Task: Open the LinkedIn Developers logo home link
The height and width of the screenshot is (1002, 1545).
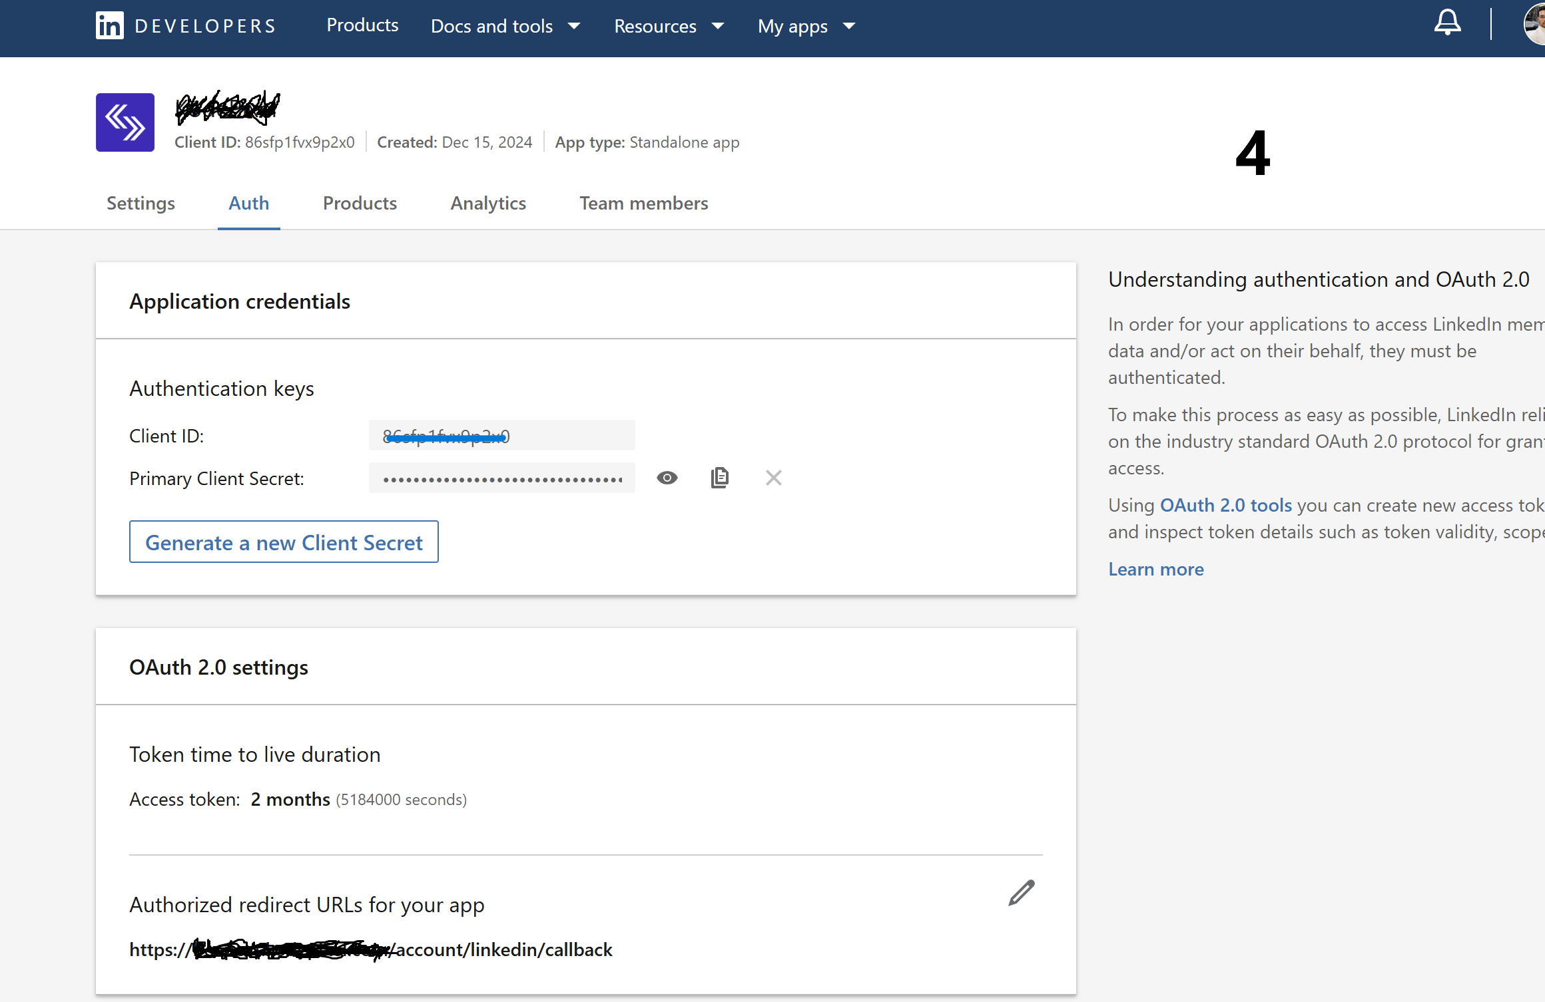Action: [x=186, y=26]
